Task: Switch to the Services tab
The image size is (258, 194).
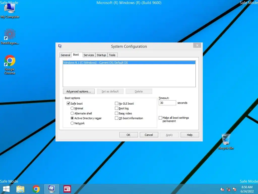Action: pyautogui.click(x=89, y=55)
